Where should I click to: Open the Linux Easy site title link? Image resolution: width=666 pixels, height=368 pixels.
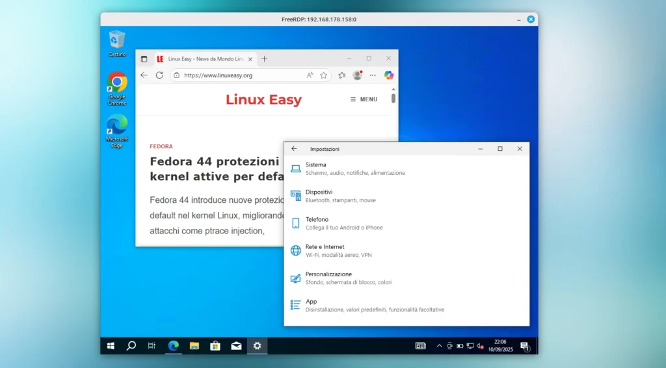tap(263, 99)
